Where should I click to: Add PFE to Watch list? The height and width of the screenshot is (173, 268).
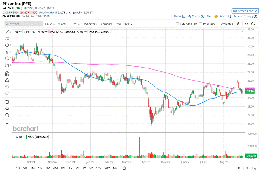coord(226,16)
